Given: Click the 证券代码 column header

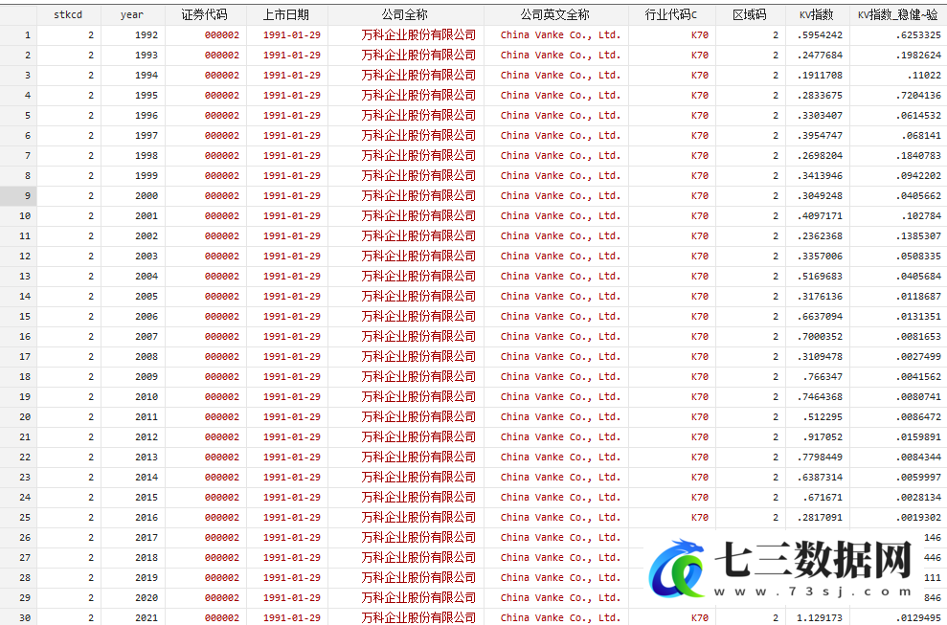Looking at the screenshot, I should point(205,14).
